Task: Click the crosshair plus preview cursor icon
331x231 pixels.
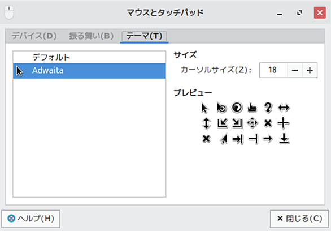Action: [283, 123]
